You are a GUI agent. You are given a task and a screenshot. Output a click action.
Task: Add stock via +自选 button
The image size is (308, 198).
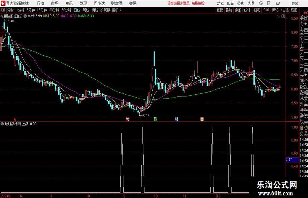[x=285, y=10]
